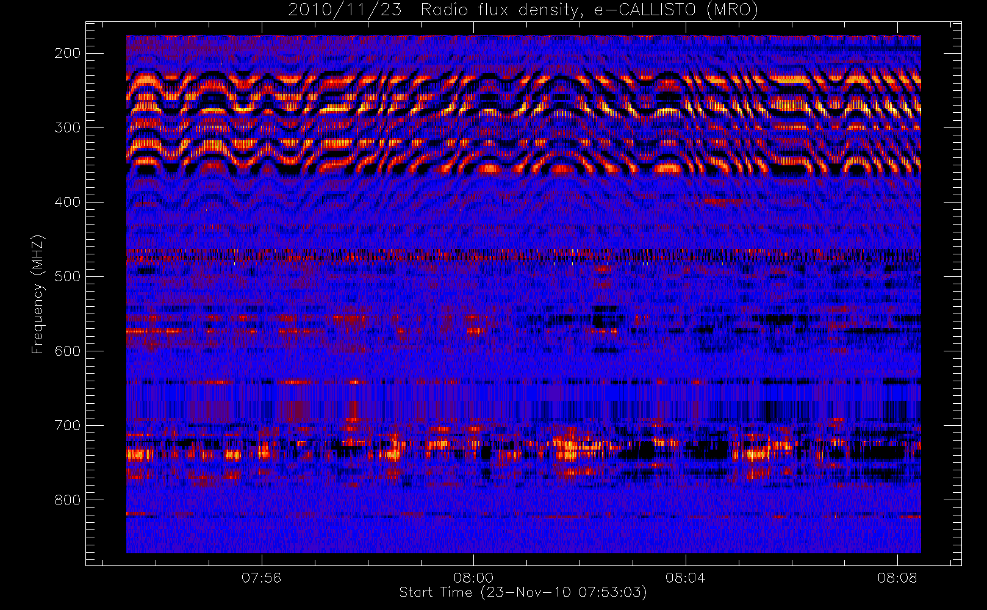Click the 600 frequency tick label
Viewport: 987px width, 610px height.
[67, 351]
